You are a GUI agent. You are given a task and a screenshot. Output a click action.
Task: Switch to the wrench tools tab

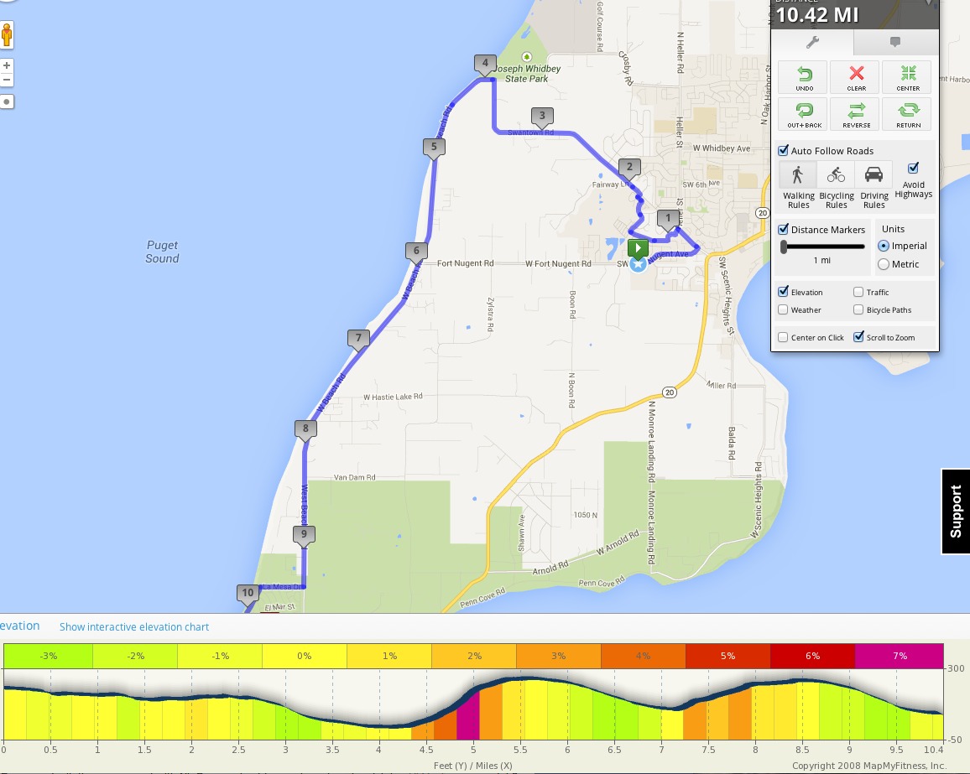pos(812,42)
